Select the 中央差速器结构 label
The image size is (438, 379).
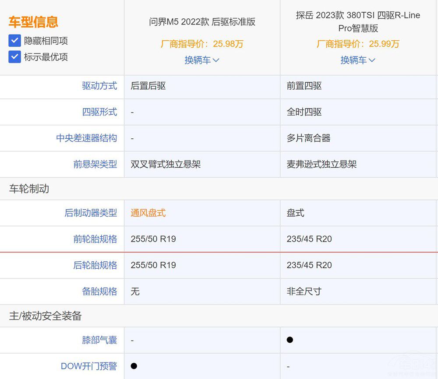86,138
